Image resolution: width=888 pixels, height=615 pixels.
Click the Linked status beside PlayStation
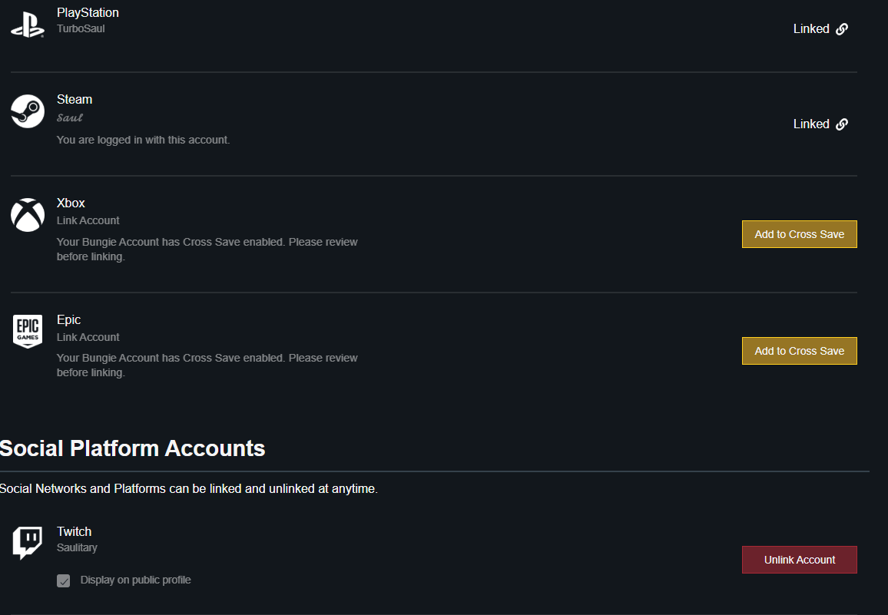811,29
